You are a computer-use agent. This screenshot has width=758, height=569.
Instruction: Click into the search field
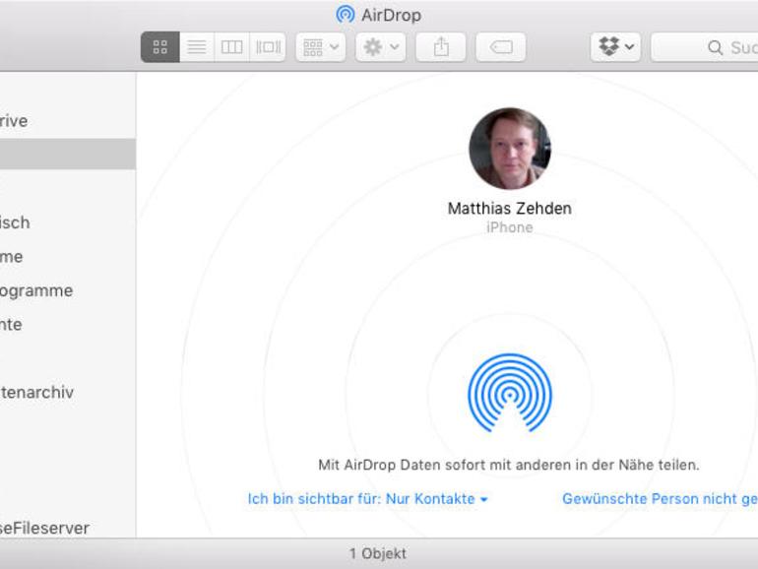point(704,47)
